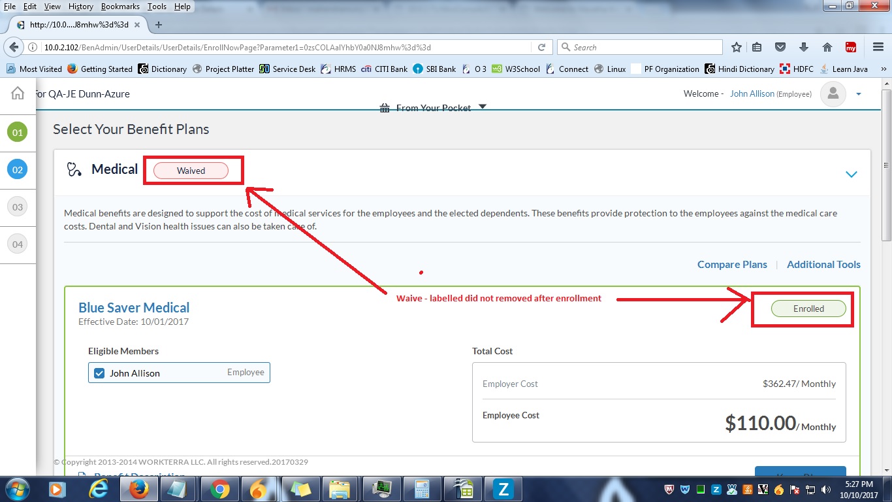
Task: Open the Edit menu
Action: [30, 7]
